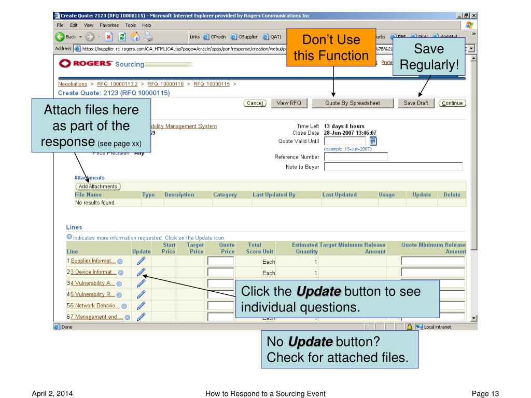This screenshot has height=398, width=531.
Task: Click the green Refresh page icon
Action: [x=122, y=37]
